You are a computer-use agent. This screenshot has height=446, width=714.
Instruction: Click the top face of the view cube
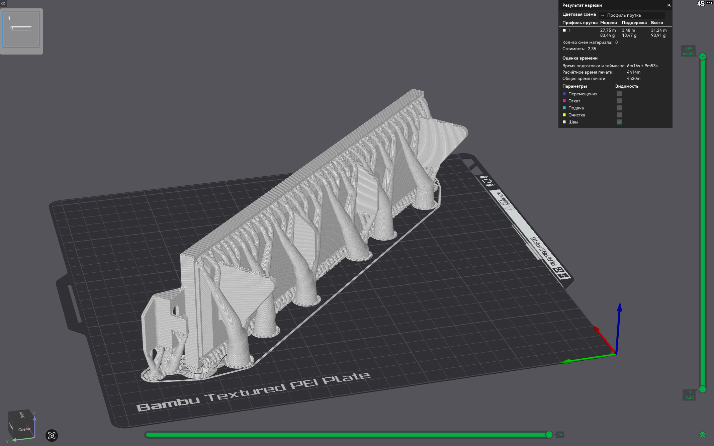tap(21, 415)
